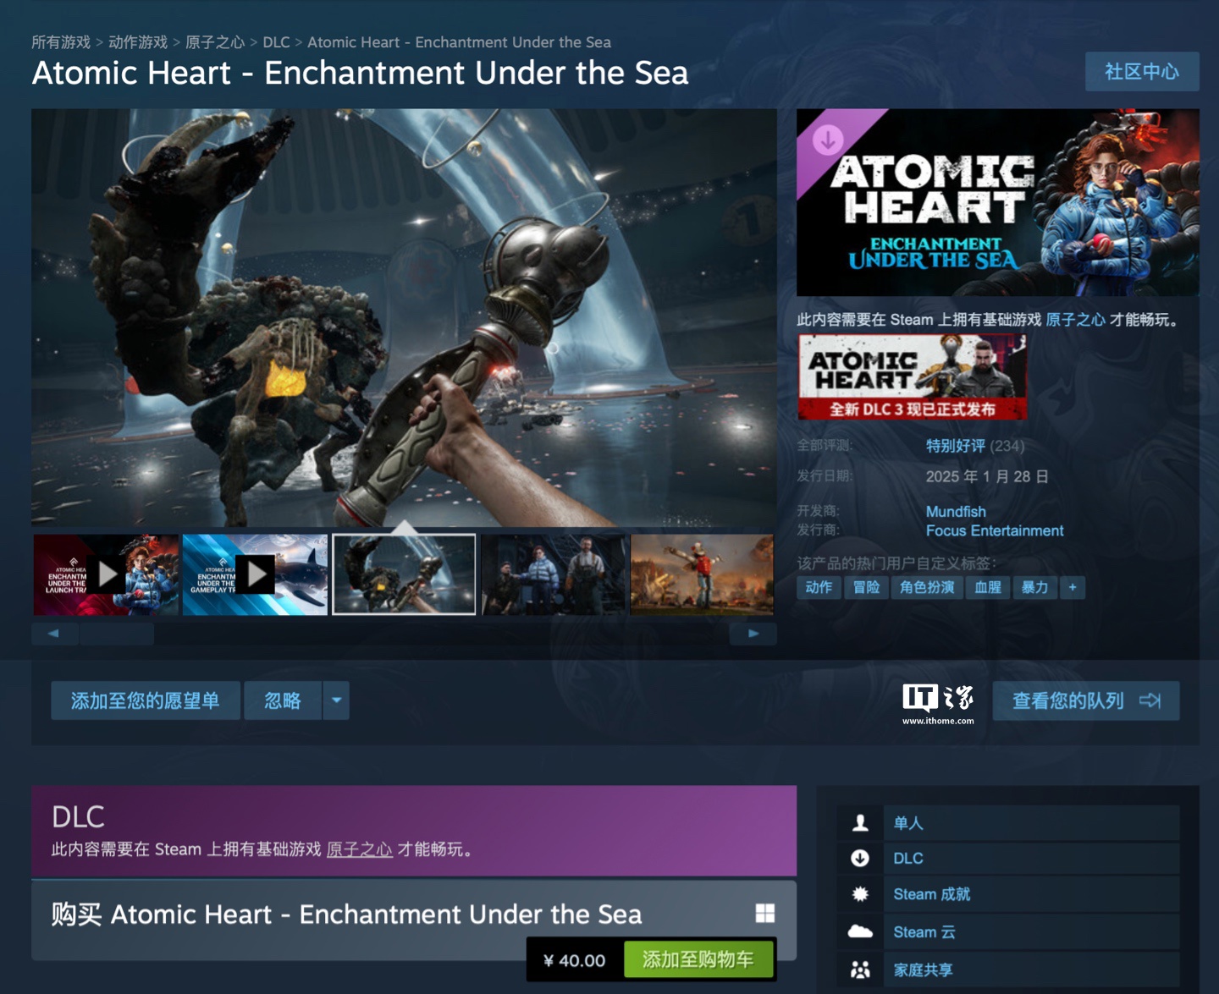Image resolution: width=1219 pixels, height=994 pixels.
Task: Click 添加至购物车 green button
Action: click(698, 959)
